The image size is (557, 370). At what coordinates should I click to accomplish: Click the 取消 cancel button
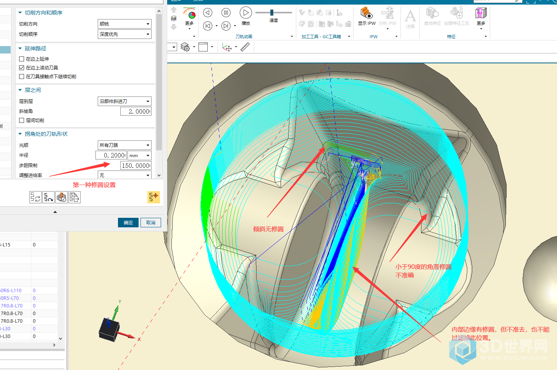tap(151, 222)
